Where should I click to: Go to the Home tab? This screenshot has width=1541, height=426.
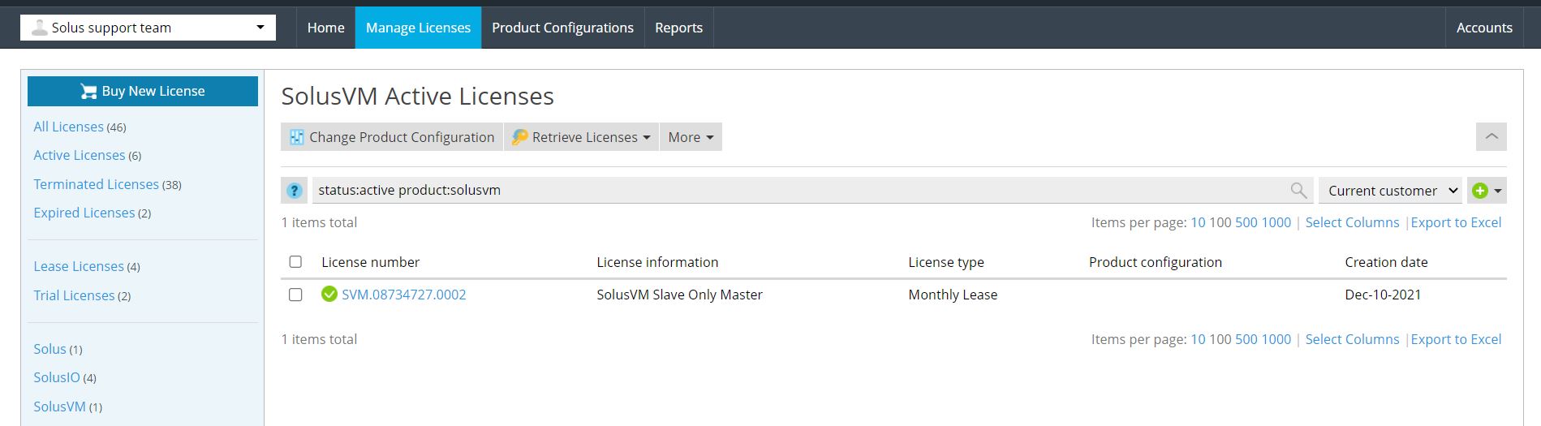coord(325,28)
